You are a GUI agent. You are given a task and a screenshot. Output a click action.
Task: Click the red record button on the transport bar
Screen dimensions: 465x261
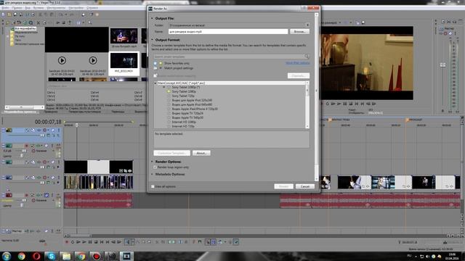pyautogui.click(x=67, y=242)
